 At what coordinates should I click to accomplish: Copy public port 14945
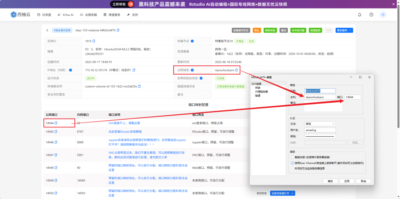[56, 132]
